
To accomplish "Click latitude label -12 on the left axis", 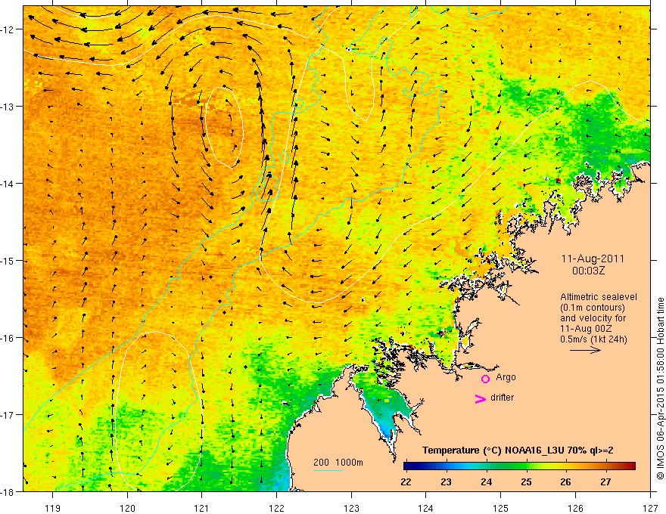I will [x=8, y=29].
